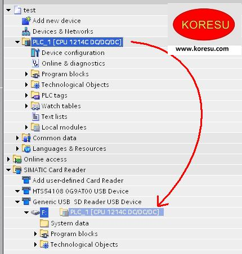Open 'Online & diagnostics'

coord(73,63)
